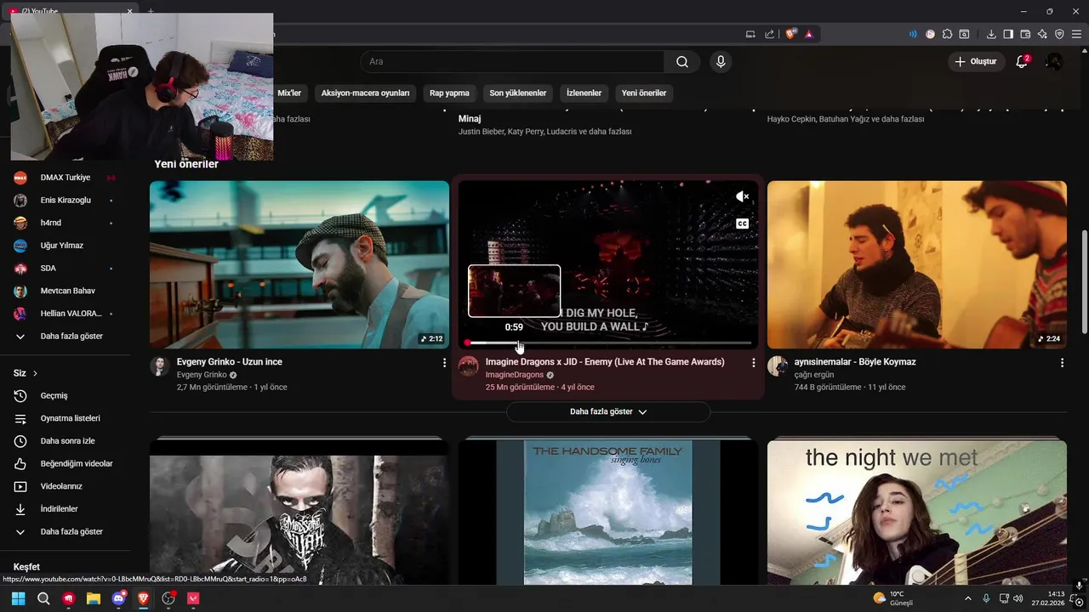This screenshot has height=612, width=1089.
Task: Expand Daha fazla göster under Yeni öneriler
Action: tap(608, 411)
